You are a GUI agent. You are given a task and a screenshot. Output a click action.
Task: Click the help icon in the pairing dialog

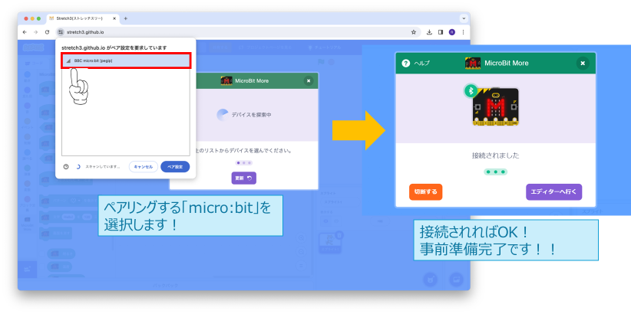[66, 167]
